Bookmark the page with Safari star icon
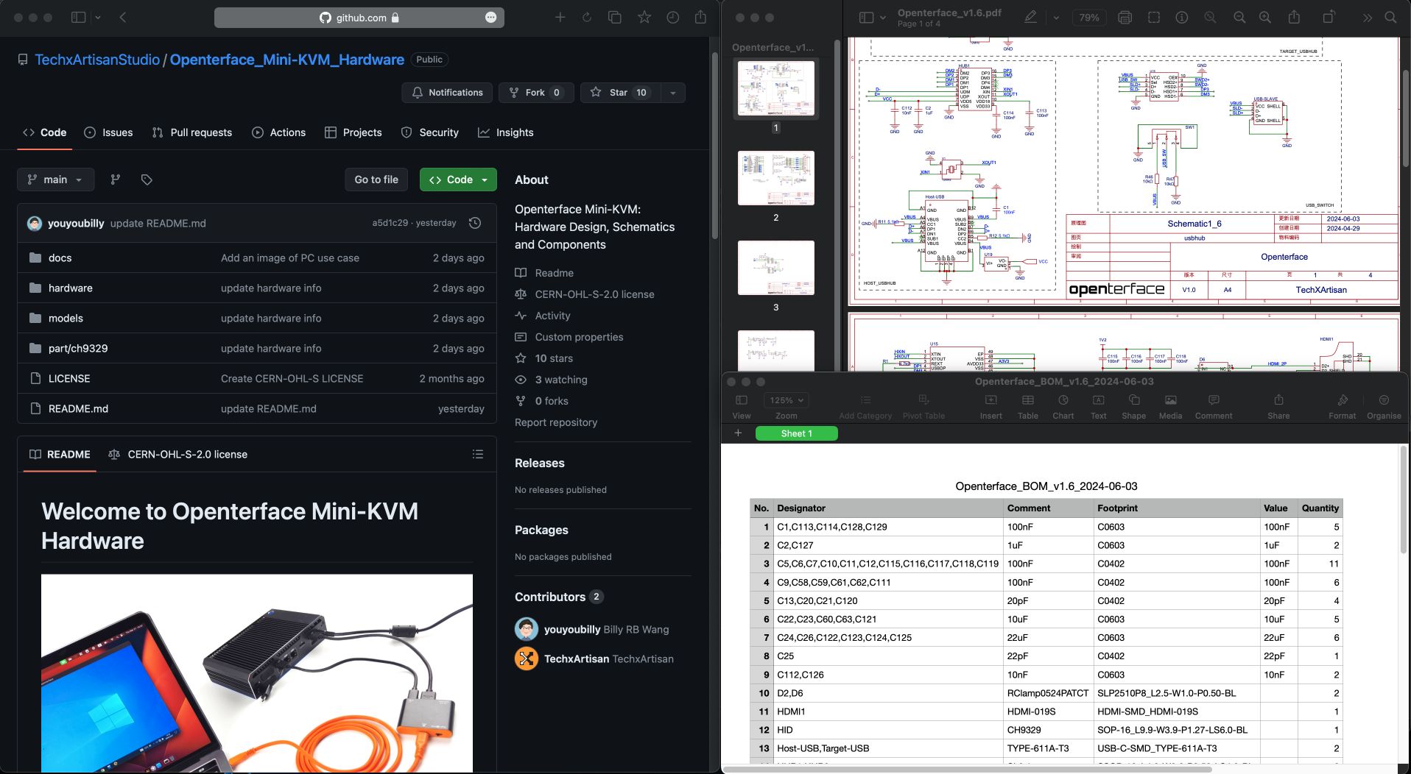 click(x=644, y=17)
